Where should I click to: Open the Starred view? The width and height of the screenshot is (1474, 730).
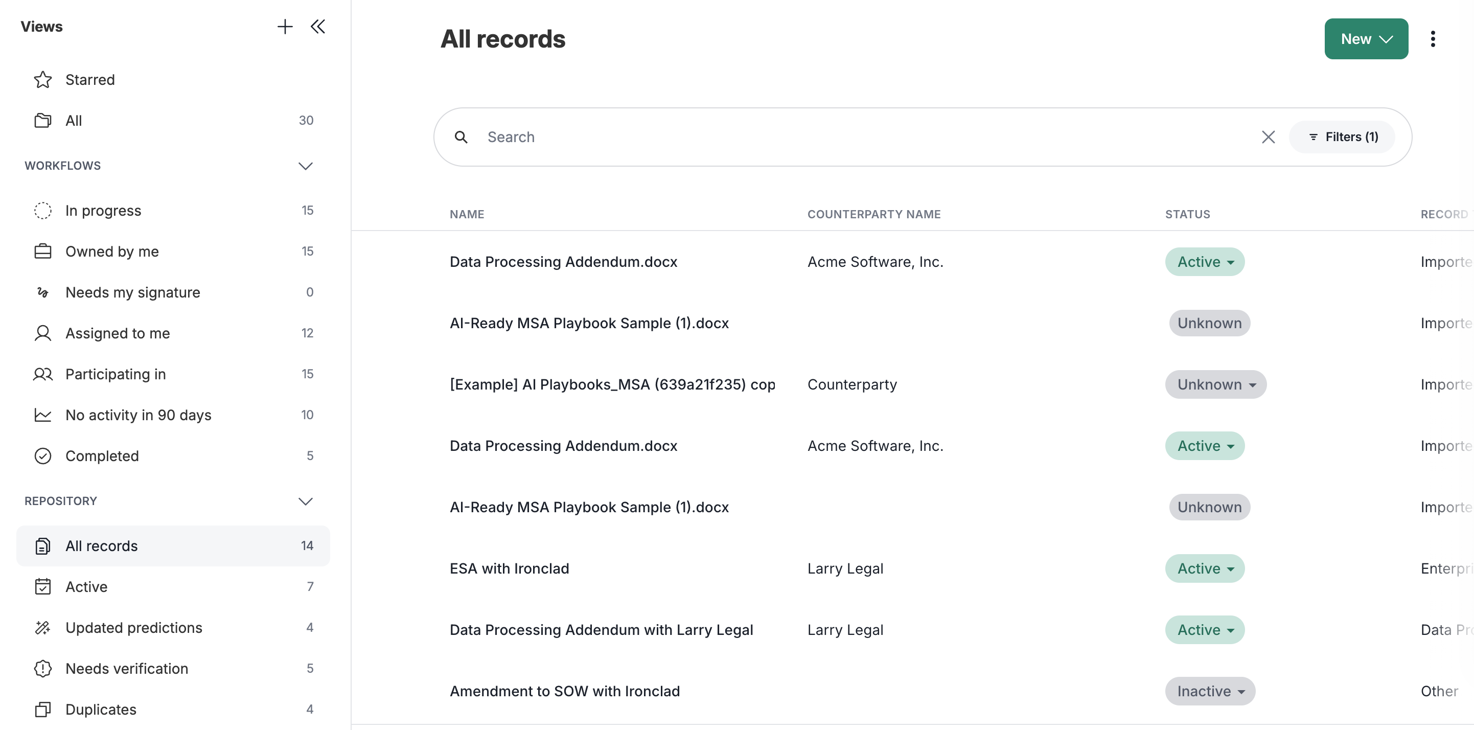coord(173,80)
